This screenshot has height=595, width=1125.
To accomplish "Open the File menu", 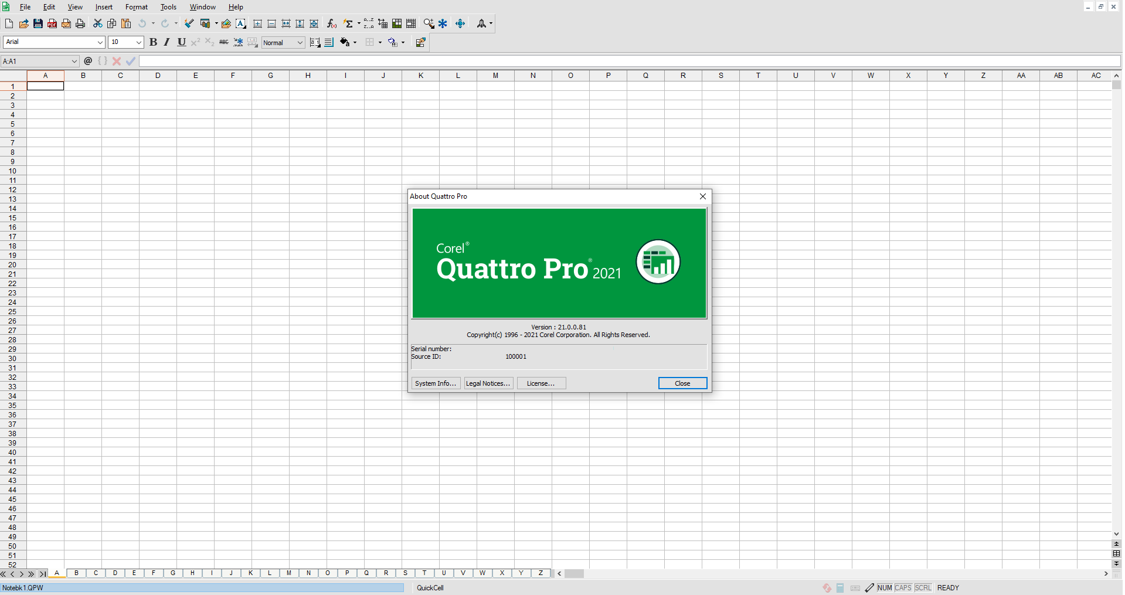I will (25, 7).
